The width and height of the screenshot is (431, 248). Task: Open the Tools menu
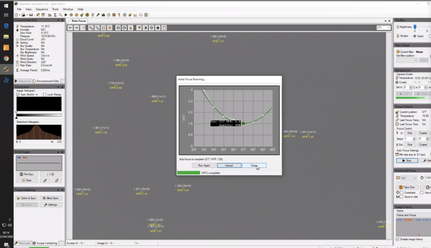point(55,9)
